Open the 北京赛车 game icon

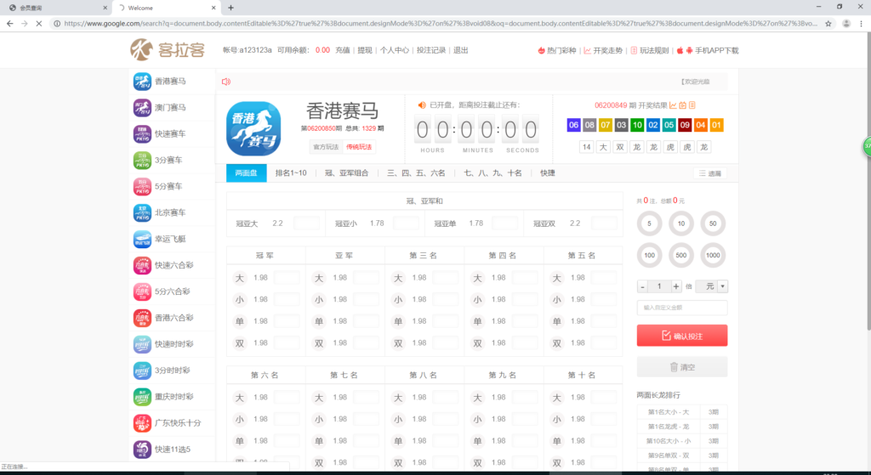click(x=142, y=212)
